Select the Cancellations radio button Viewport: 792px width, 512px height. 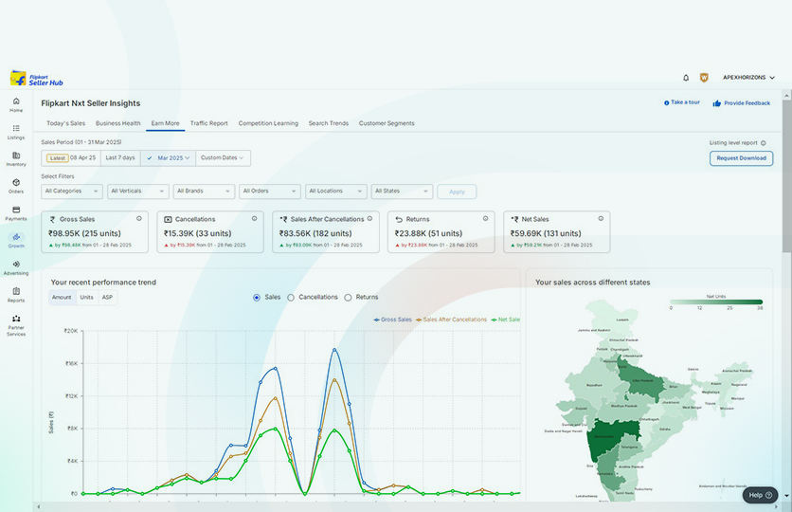pyautogui.click(x=291, y=298)
